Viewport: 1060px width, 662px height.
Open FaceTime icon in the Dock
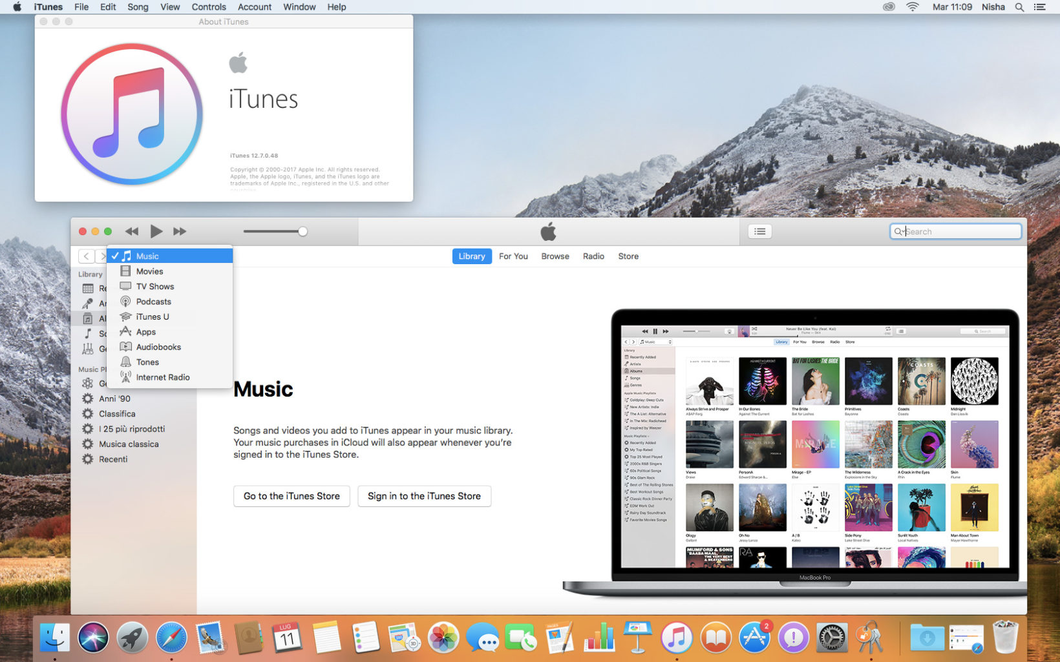click(x=521, y=638)
